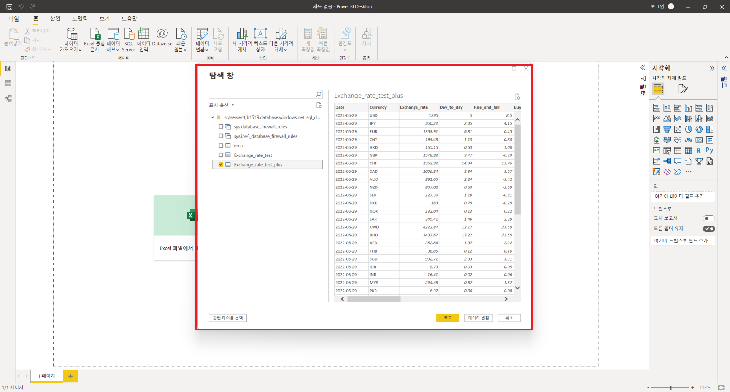Select the line chart visual icon
Image resolution: width=730 pixels, height=392 pixels.
pos(656,119)
